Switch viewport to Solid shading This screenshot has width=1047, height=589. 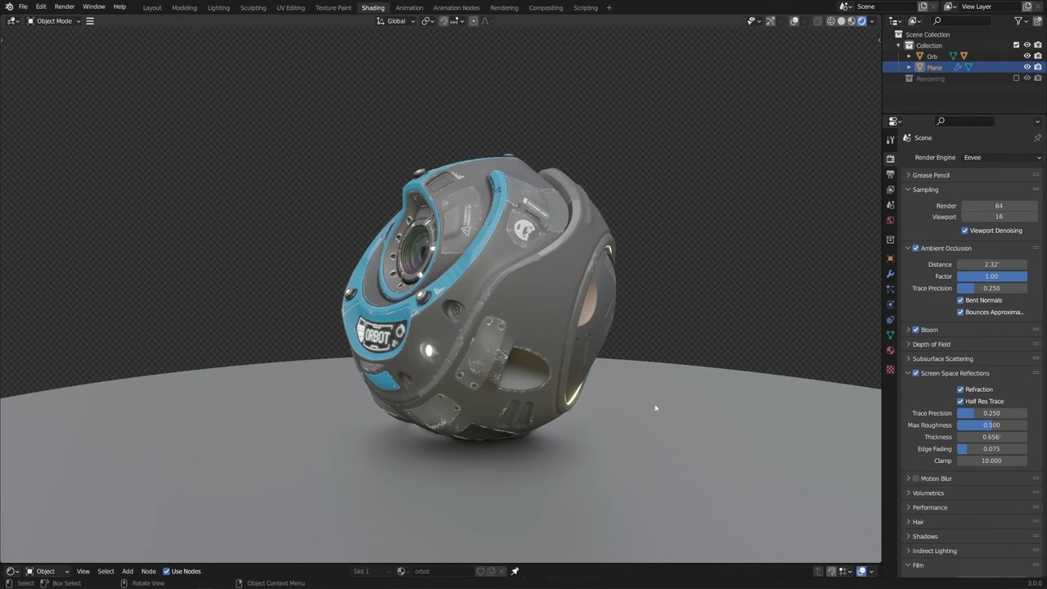point(841,21)
